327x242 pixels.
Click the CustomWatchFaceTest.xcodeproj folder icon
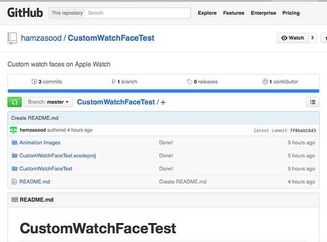point(14,156)
